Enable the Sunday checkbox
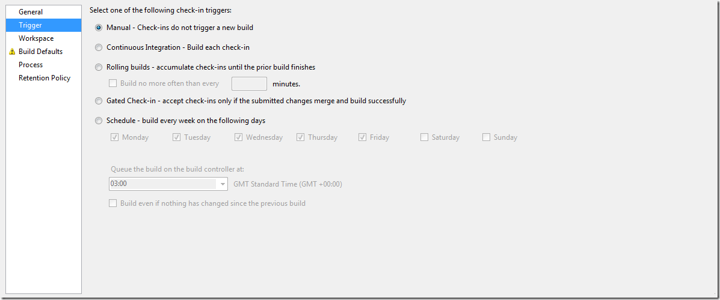The image size is (720, 300). (x=486, y=137)
